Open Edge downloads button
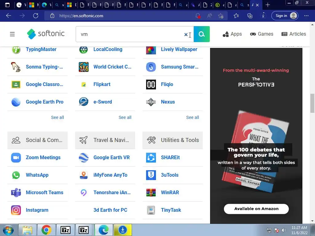 [x=263, y=16]
